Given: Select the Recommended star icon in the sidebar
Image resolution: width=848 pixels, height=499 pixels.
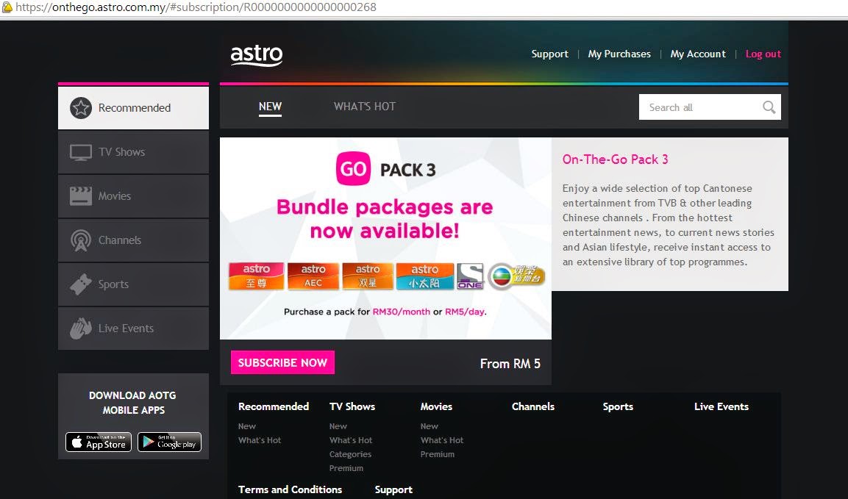Looking at the screenshot, I should [81, 108].
